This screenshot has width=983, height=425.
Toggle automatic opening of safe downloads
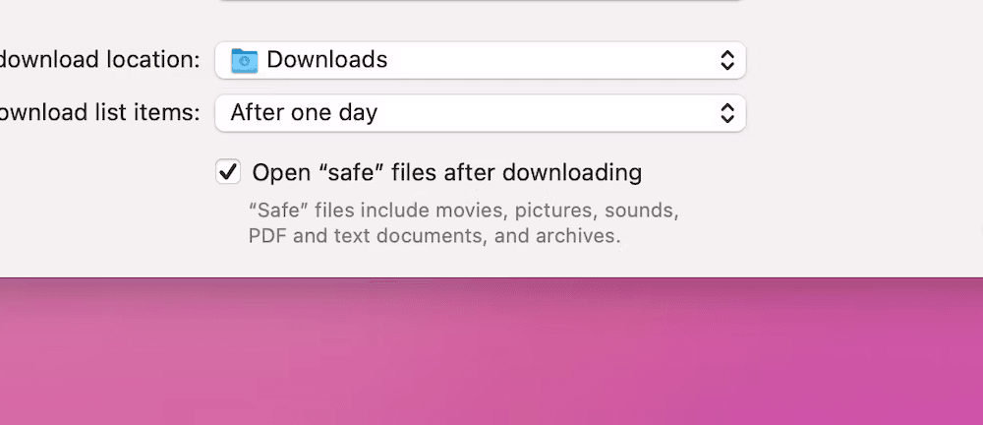pyautogui.click(x=228, y=171)
